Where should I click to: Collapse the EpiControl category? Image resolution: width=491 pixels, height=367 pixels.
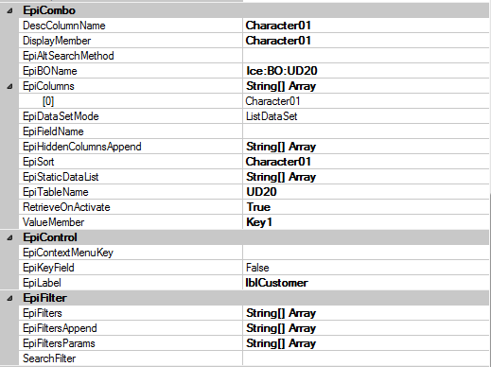[x=9, y=237]
